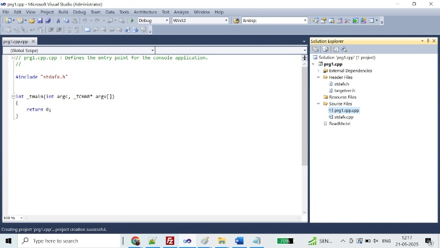Open the Build menu
This screenshot has width=440, height=248.
point(63,12)
